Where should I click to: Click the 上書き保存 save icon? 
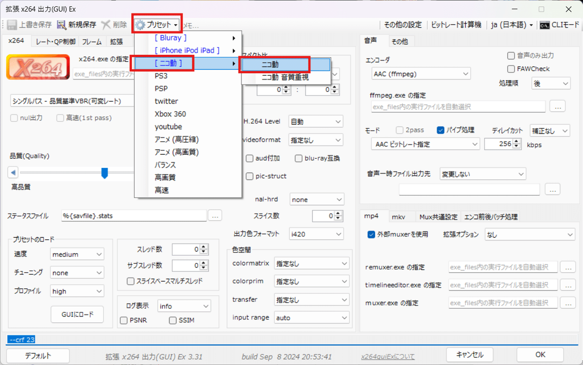pyautogui.click(x=12, y=25)
